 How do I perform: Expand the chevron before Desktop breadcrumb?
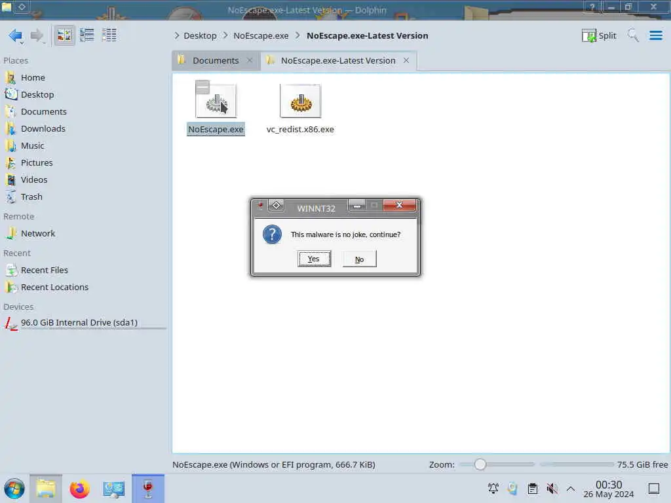[x=177, y=36]
